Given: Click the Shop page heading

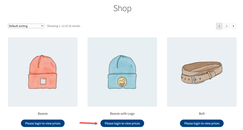Looking at the screenshot, I should (122, 8).
